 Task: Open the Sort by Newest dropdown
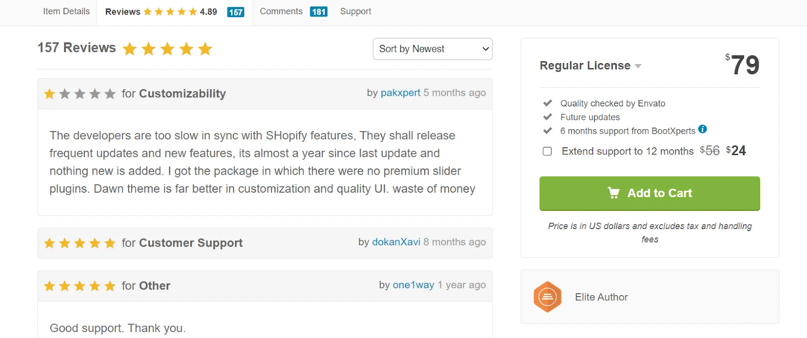pyautogui.click(x=433, y=49)
